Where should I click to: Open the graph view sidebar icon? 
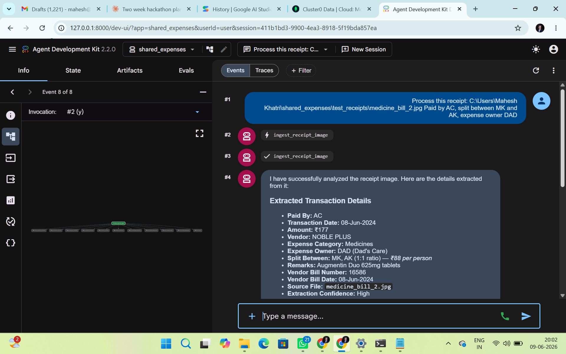click(x=11, y=137)
